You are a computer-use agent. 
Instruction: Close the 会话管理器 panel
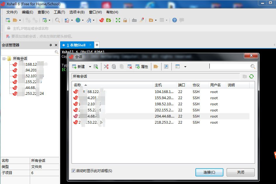[56, 45]
